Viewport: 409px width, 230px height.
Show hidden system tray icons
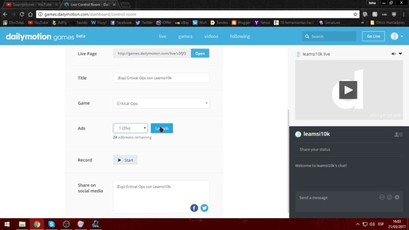[x=358, y=224]
